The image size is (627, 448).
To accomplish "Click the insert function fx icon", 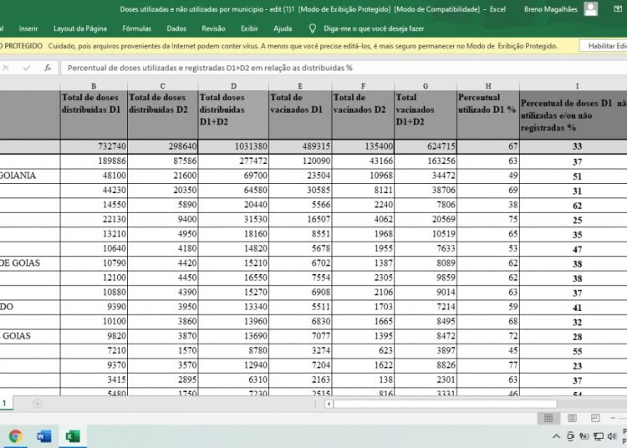I will [x=48, y=68].
